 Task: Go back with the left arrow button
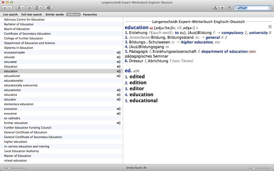(x=4, y=8)
